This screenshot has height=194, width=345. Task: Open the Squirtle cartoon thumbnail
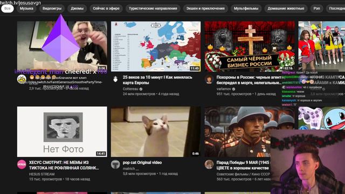[322, 118]
